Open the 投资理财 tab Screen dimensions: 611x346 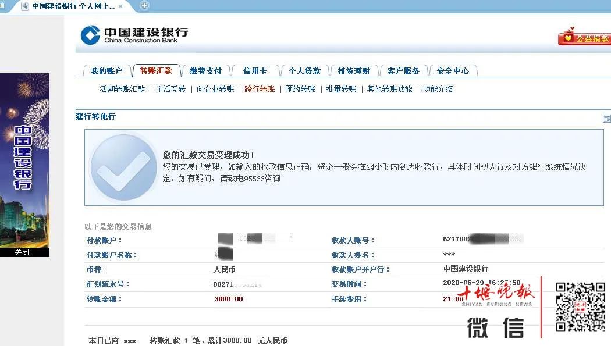[354, 71]
